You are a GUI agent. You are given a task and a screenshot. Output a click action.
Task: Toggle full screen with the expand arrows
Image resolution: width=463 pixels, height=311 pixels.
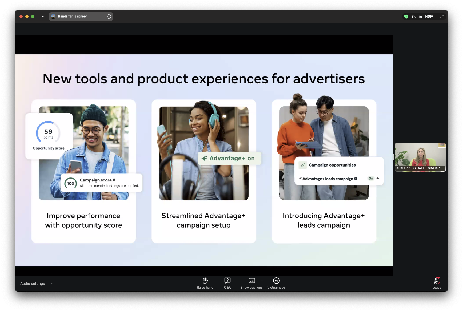coord(442,17)
